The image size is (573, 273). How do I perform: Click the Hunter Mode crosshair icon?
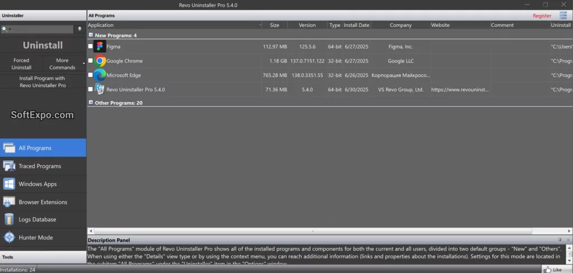click(9, 238)
